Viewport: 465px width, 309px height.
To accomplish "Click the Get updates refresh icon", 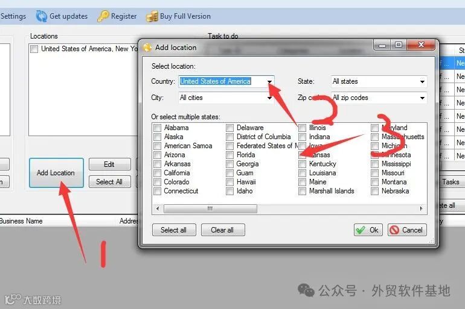I will pyautogui.click(x=41, y=16).
